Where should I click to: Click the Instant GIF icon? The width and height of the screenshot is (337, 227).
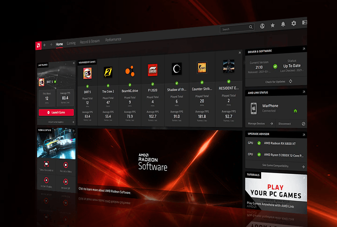pos(66,181)
